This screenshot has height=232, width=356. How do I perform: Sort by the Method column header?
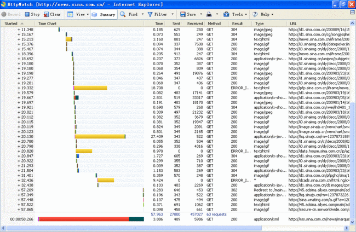[217, 24]
